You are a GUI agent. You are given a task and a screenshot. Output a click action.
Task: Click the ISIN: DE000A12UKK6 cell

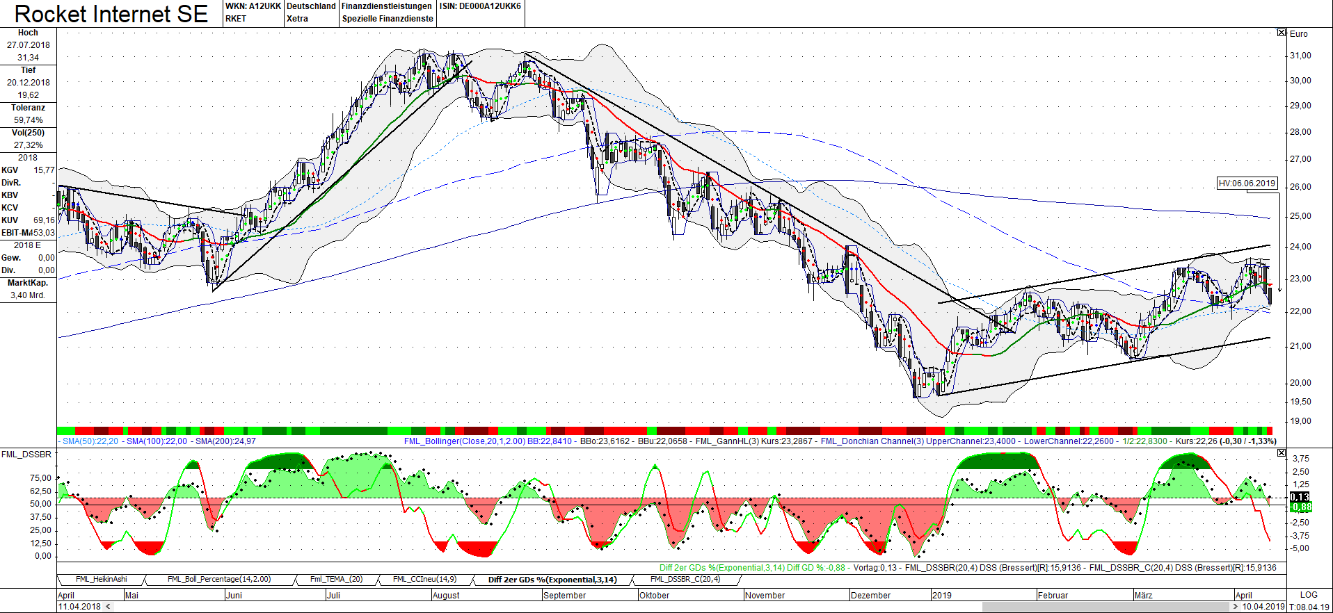(480, 6)
